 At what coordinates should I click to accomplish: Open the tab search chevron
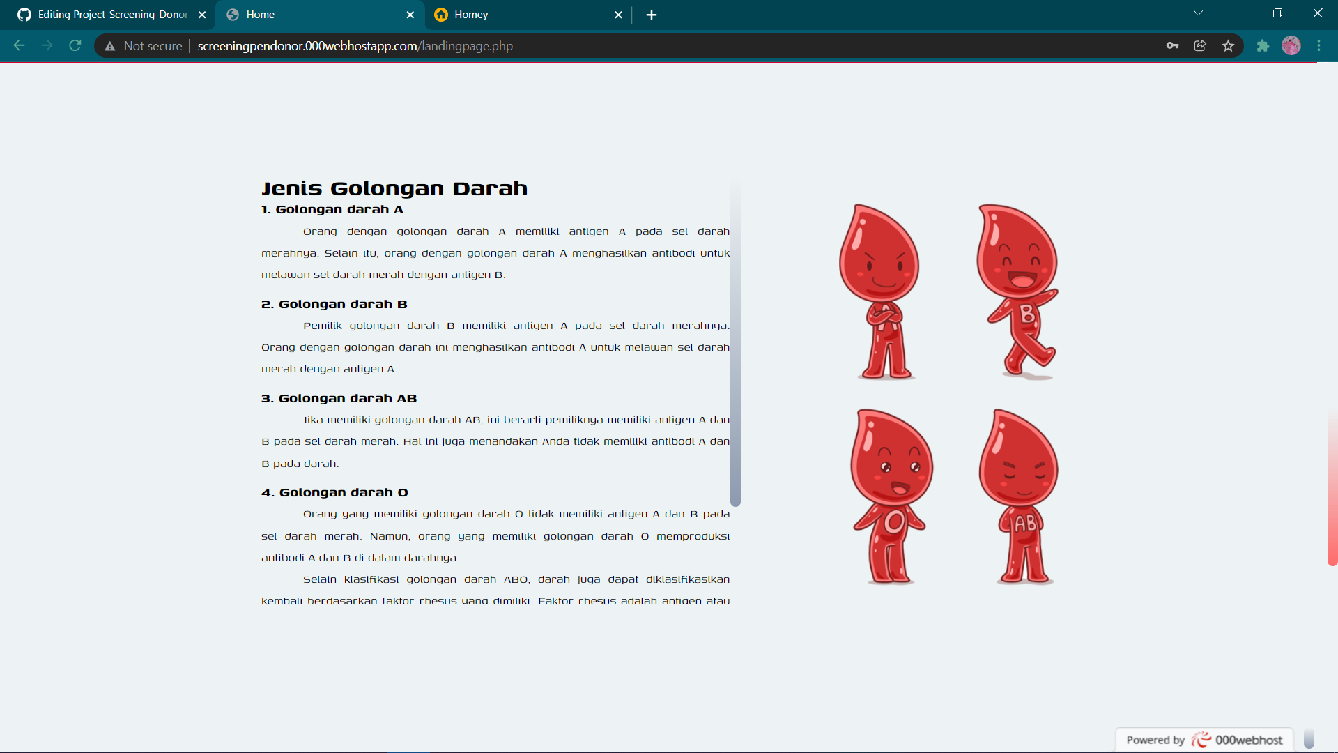pyautogui.click(x=1199, y=13)
